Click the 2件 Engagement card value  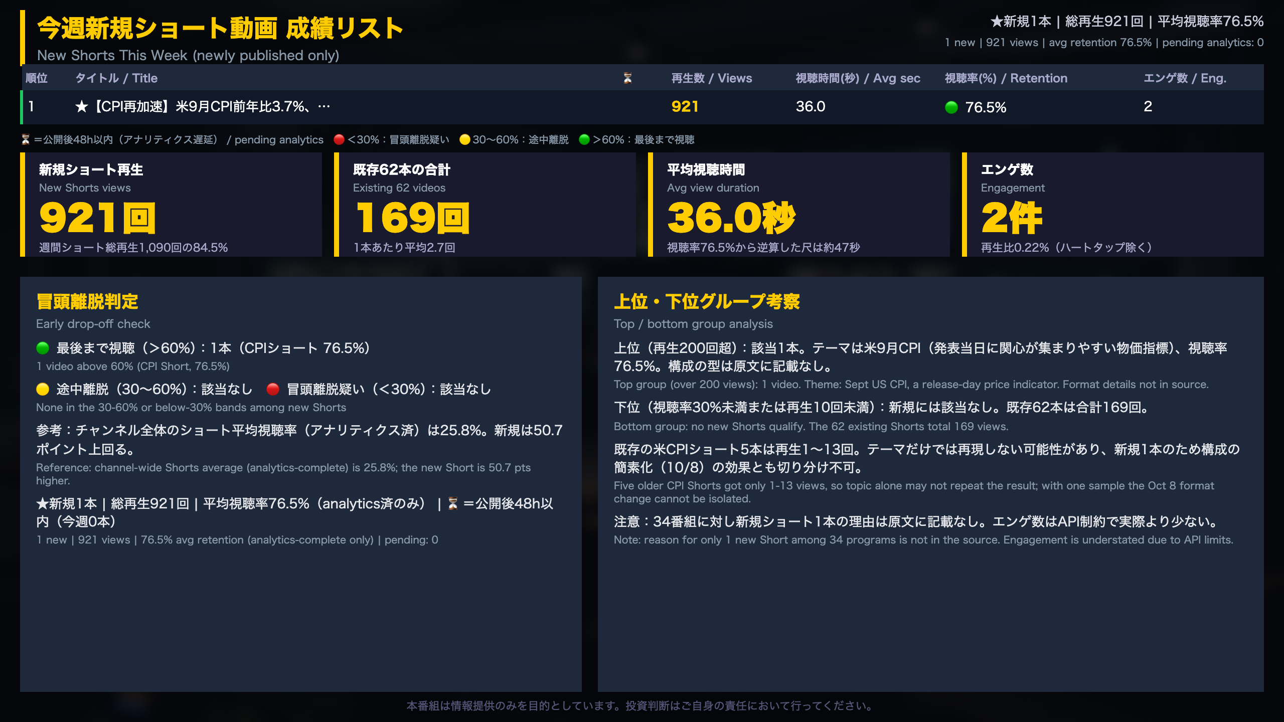1012,218
